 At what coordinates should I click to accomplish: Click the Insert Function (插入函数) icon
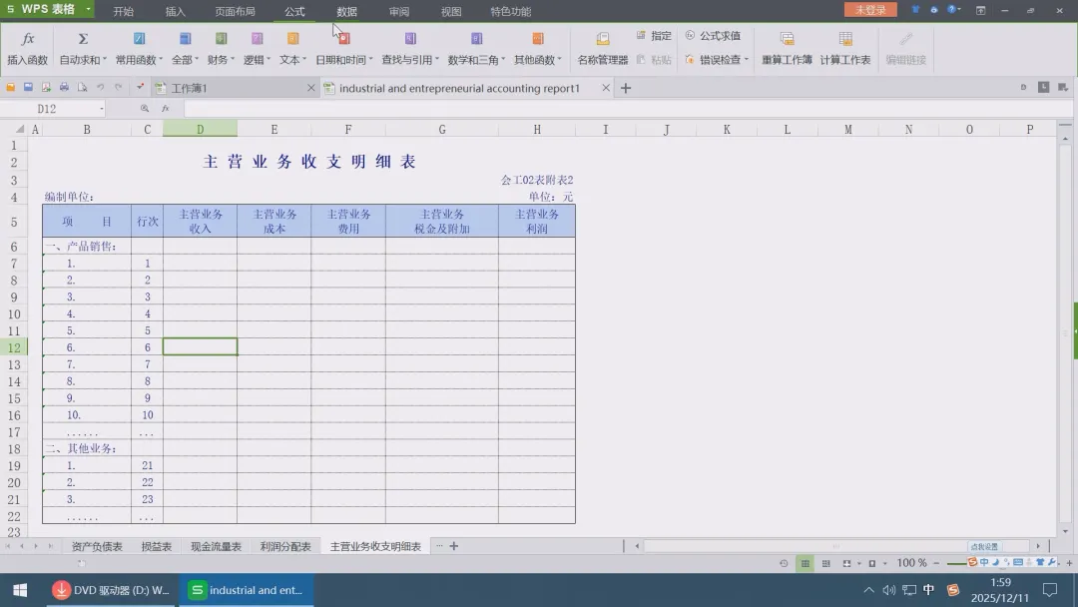pyautogui.click(x=28, y=39)
